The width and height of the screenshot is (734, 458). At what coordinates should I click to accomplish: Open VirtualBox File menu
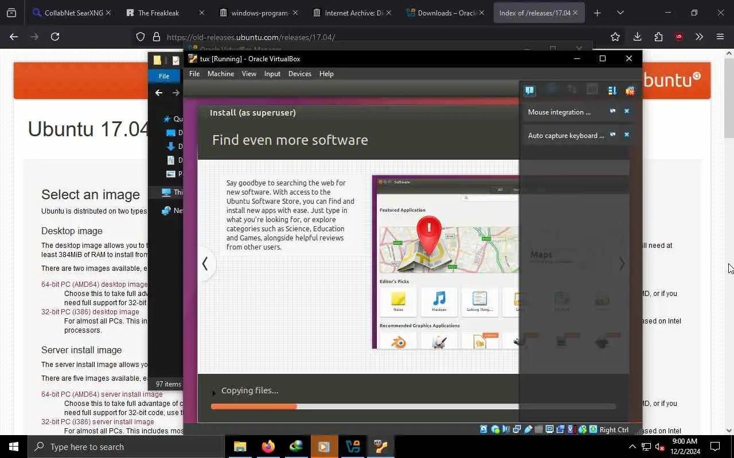click(x=194, y=74)
